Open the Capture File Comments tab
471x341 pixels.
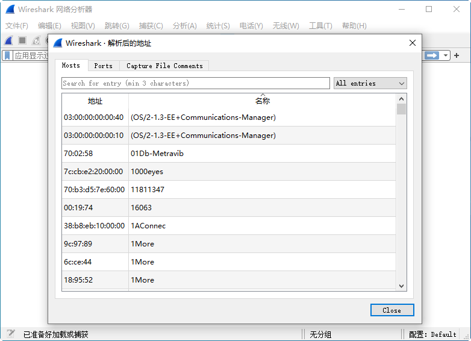(x=164, y=66)
